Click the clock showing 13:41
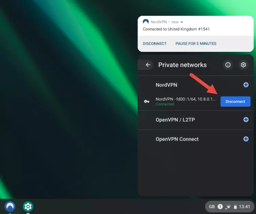256x214 pixels. coord(244,207)
